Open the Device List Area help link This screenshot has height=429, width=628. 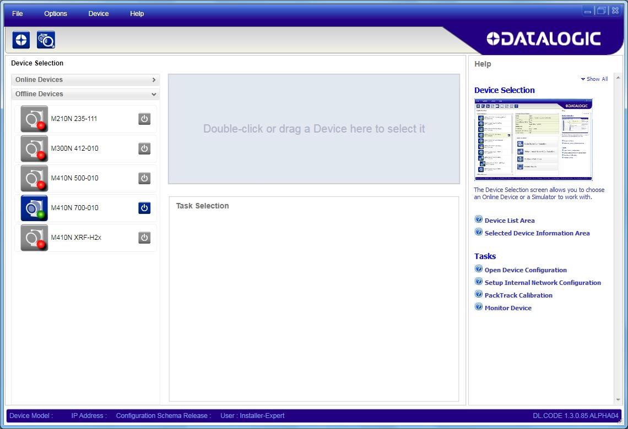(x=510, y=221)
